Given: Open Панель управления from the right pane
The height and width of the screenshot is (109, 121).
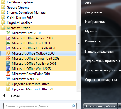Looking at the screenshot, I should (x=99, y=52).
